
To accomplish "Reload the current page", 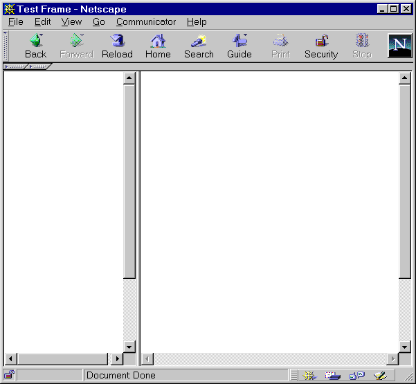I will click(117, 46).
